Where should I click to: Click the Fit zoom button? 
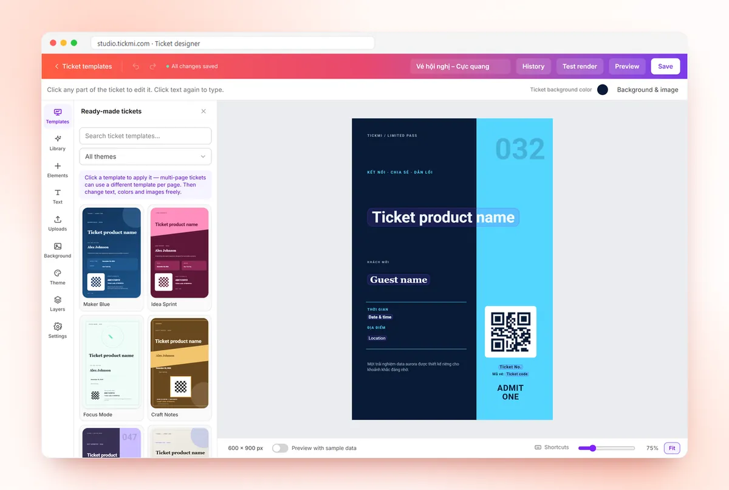pyautogui.click(x=672, y=448)
